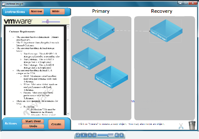The image size is (199, 139).
Task: Switch instructions to Narrow view
Action: 36,11
